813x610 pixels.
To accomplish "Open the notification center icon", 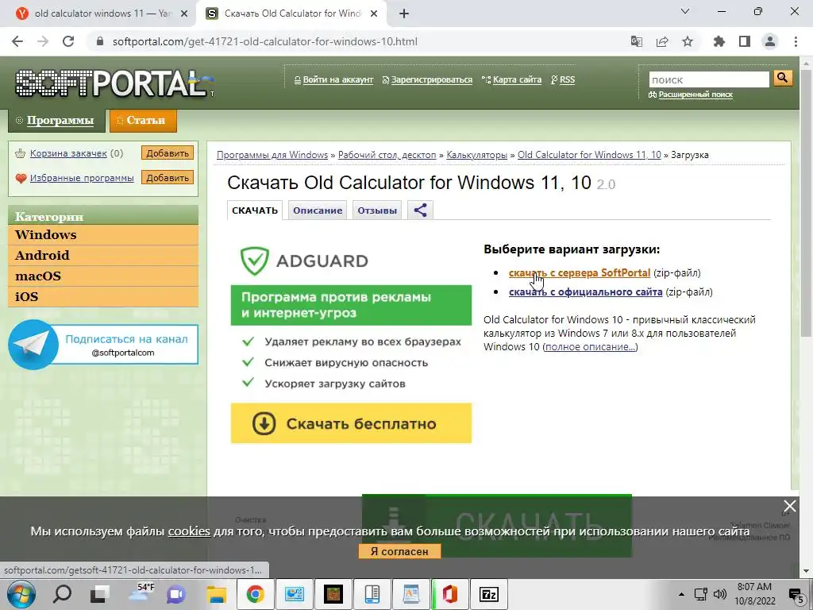I will pyautogui.click(x=796, y=594).
